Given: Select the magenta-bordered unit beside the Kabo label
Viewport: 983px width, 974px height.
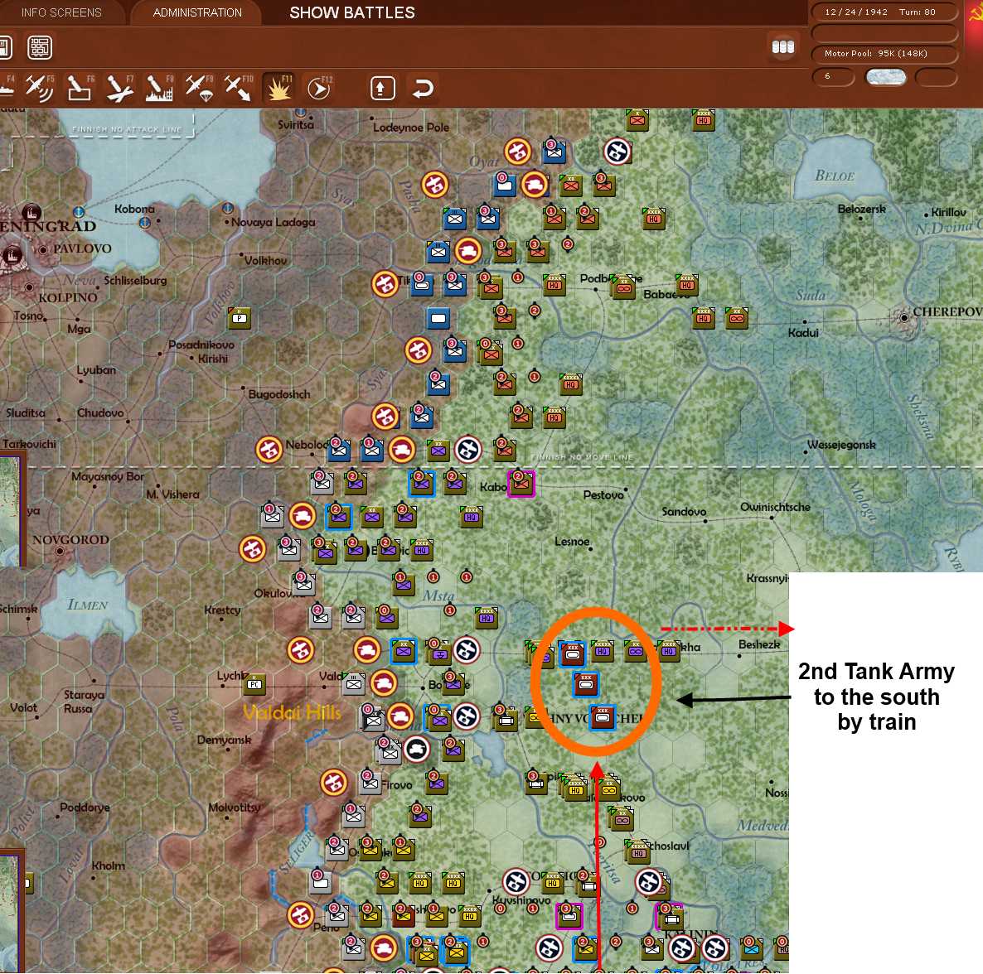Looking at the screenshot, I should pos(521,484).
